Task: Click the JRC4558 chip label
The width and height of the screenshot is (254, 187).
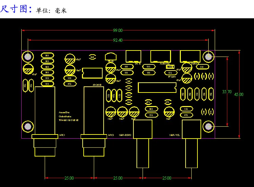Action: [97, 85]
